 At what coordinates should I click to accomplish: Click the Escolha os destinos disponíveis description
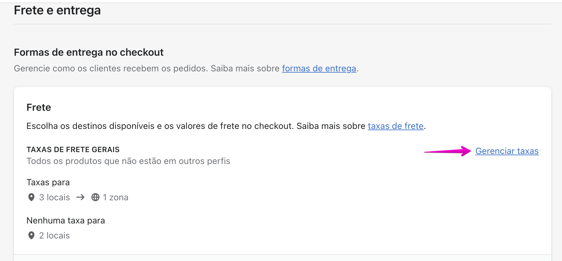(195, 126)
